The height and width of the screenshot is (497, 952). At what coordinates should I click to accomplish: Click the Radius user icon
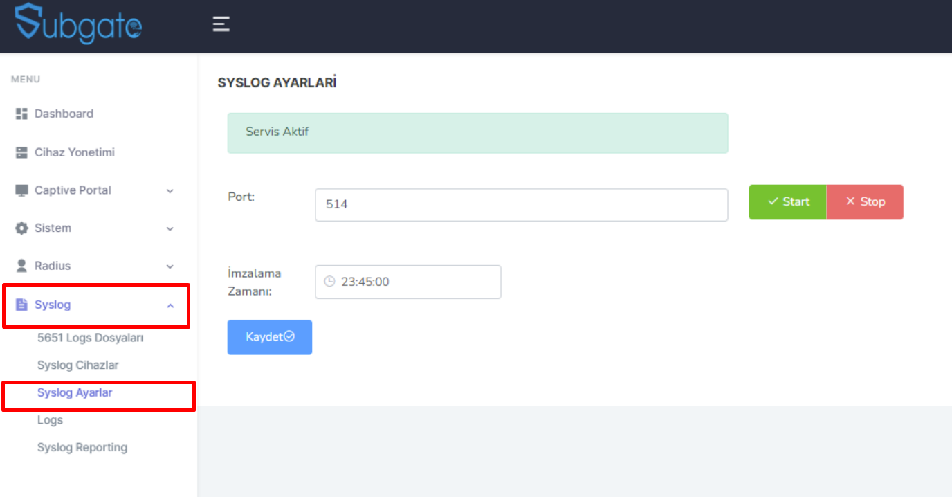(x=21, y=266)
